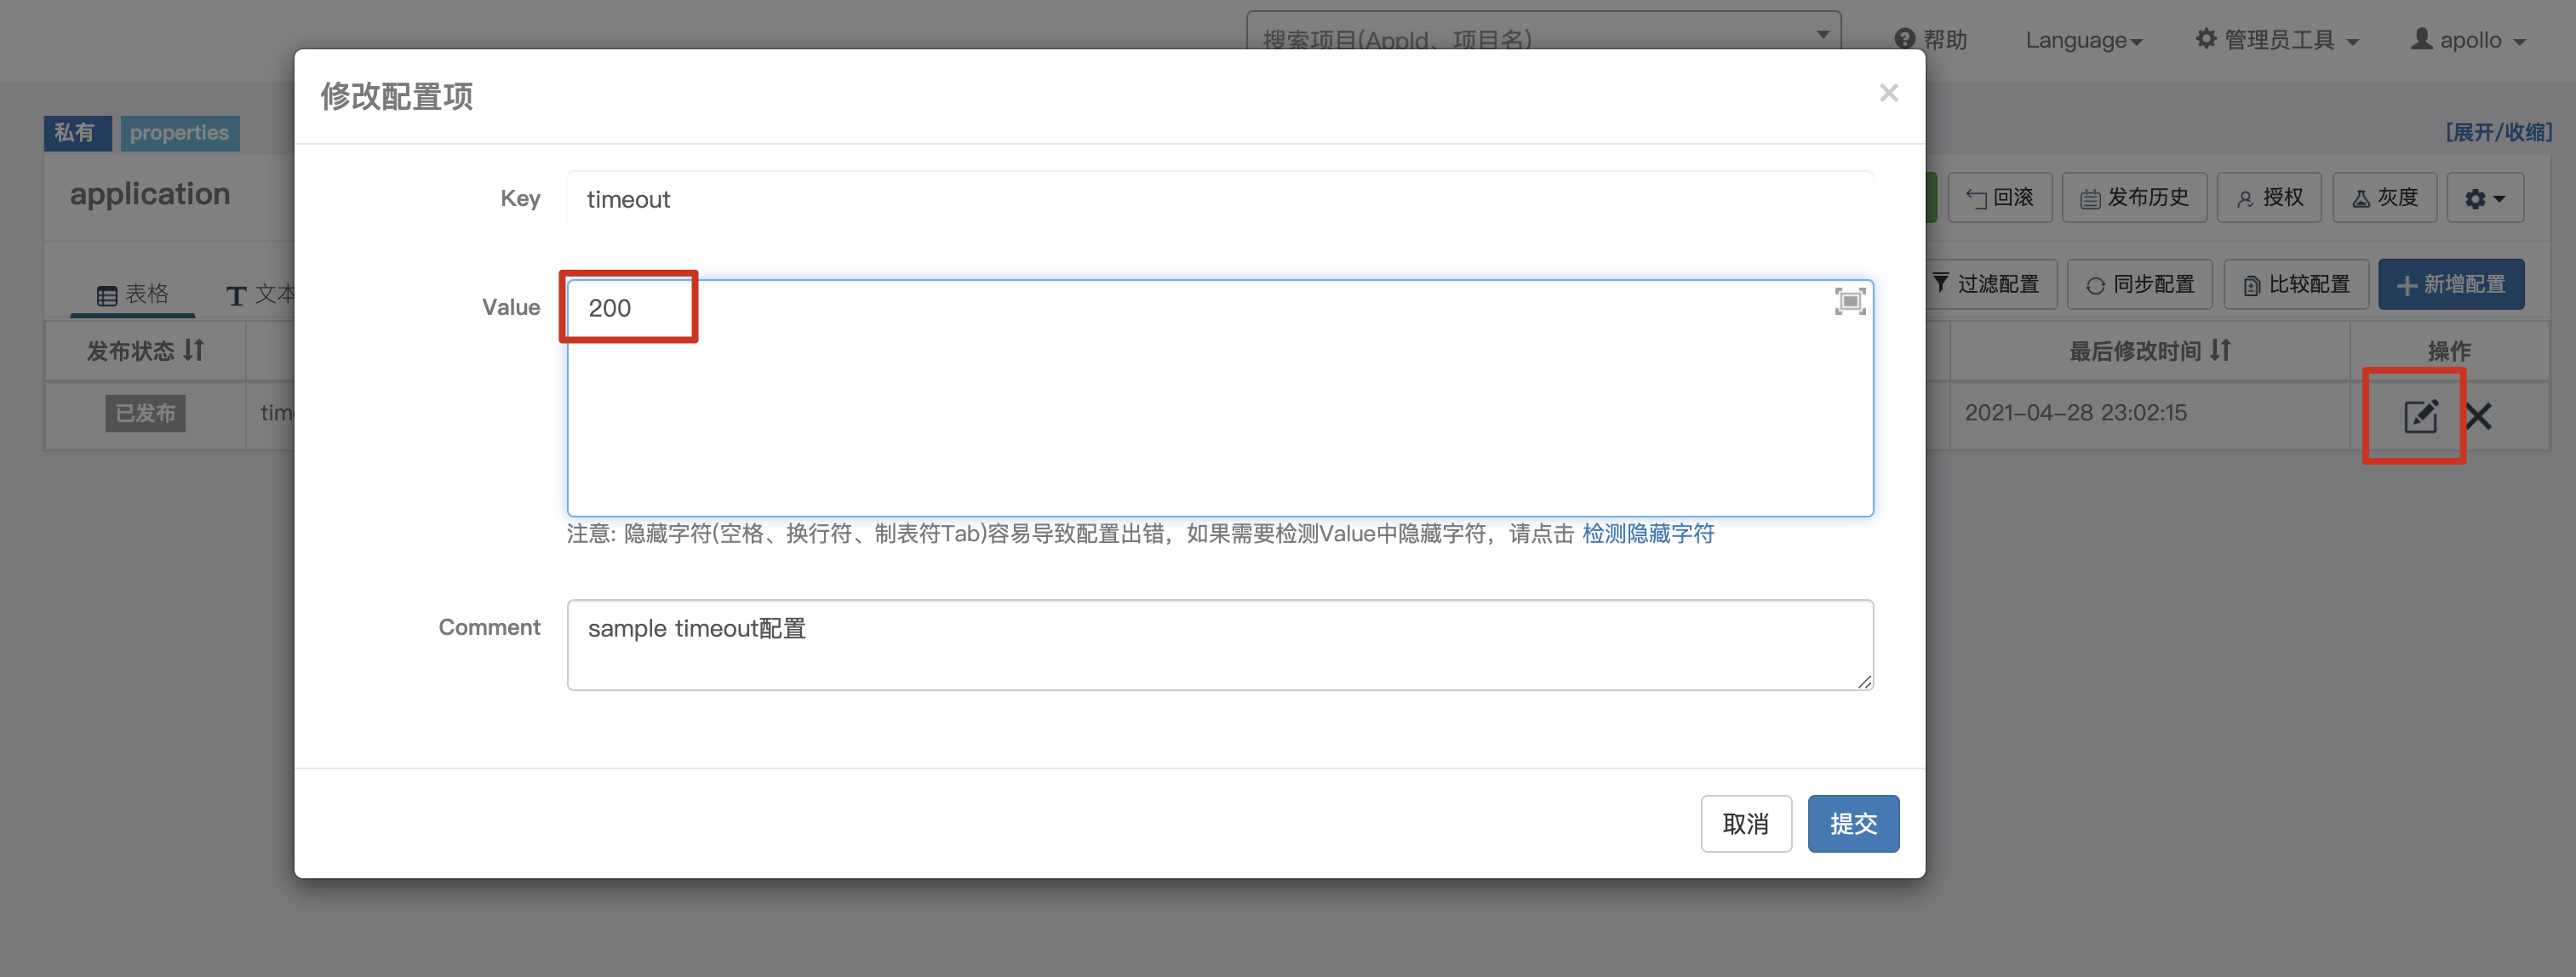Click the Comment text field

click(x=1219, y=644)
